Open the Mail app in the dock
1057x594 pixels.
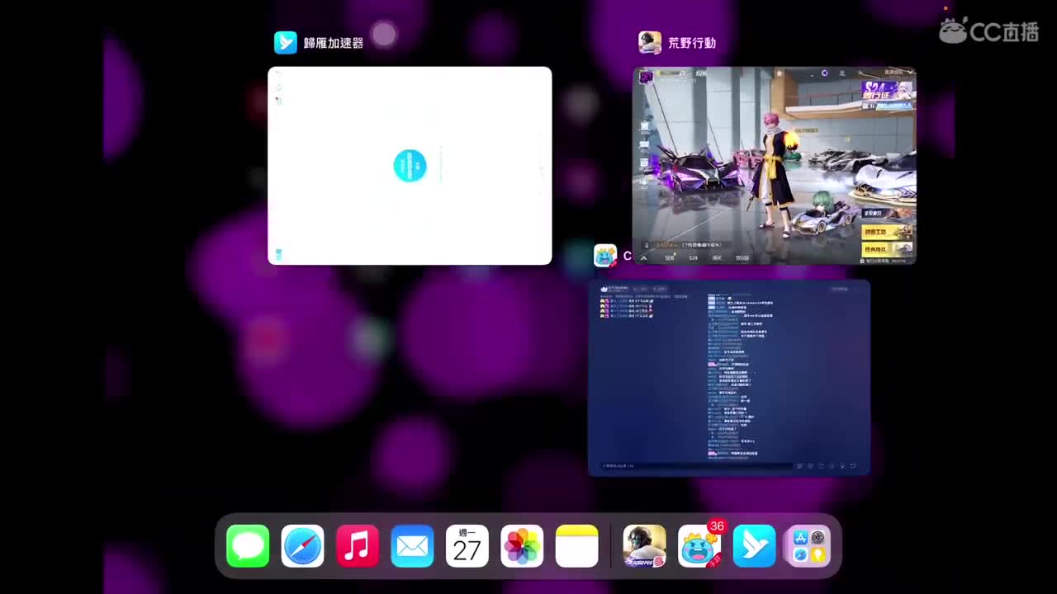pos(412,546)
